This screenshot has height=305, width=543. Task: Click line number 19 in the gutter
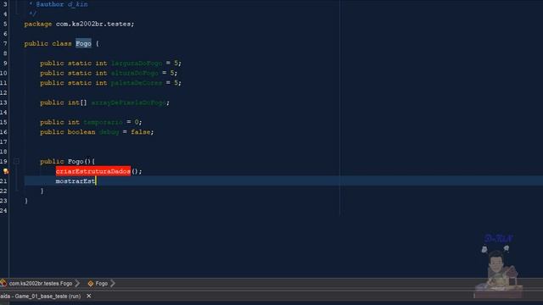point(3,162)
